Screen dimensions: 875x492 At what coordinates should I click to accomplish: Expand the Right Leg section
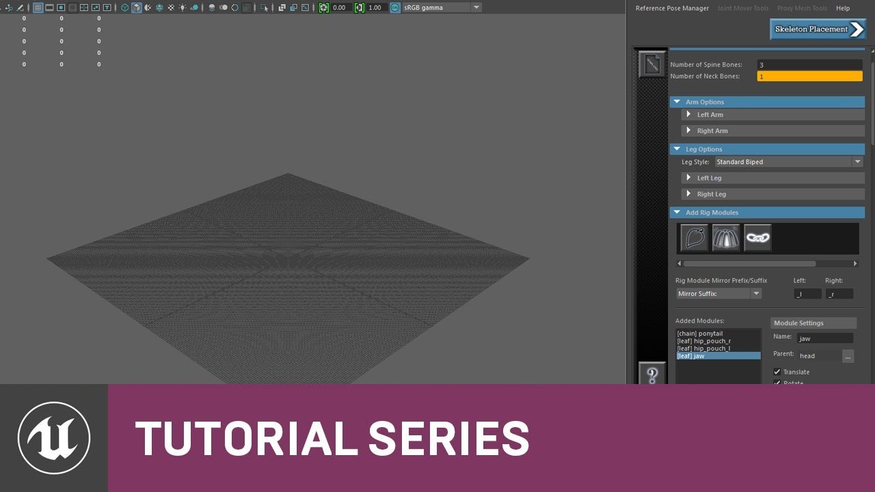772,194
